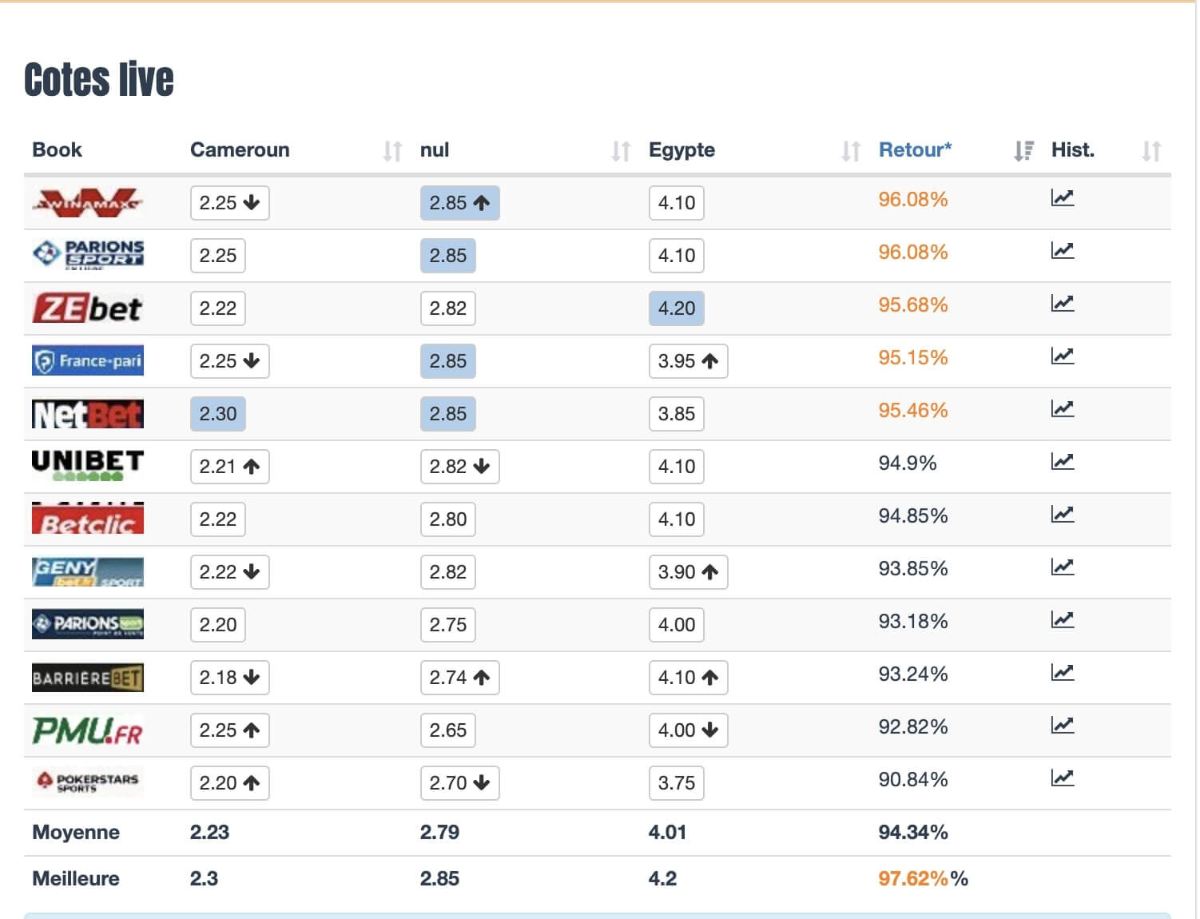1200x919 pixels.
Task: Click the Meilleure row label
Action: [x=76, y=878]
